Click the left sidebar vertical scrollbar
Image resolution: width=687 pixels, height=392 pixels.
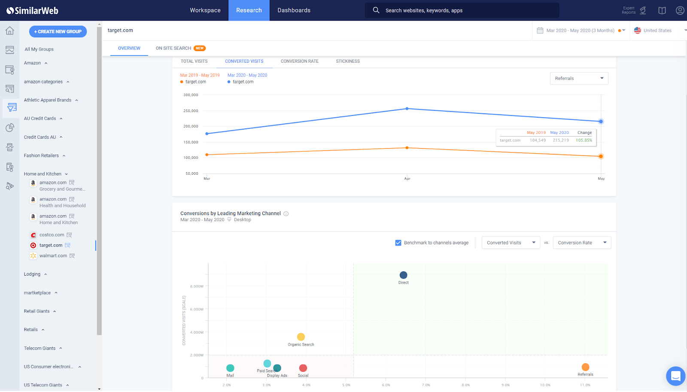pyautogui.click(x=99, y=180)
